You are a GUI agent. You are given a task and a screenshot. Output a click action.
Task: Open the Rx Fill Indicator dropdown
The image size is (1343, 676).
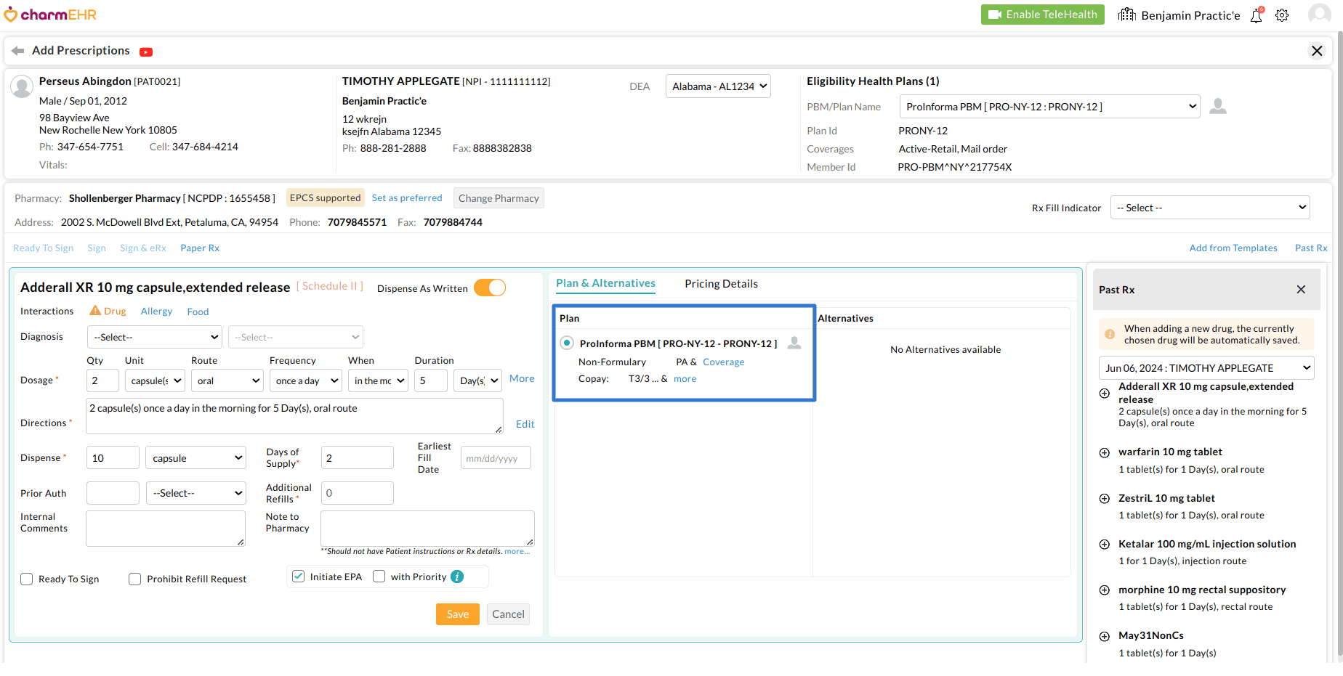1210,208
